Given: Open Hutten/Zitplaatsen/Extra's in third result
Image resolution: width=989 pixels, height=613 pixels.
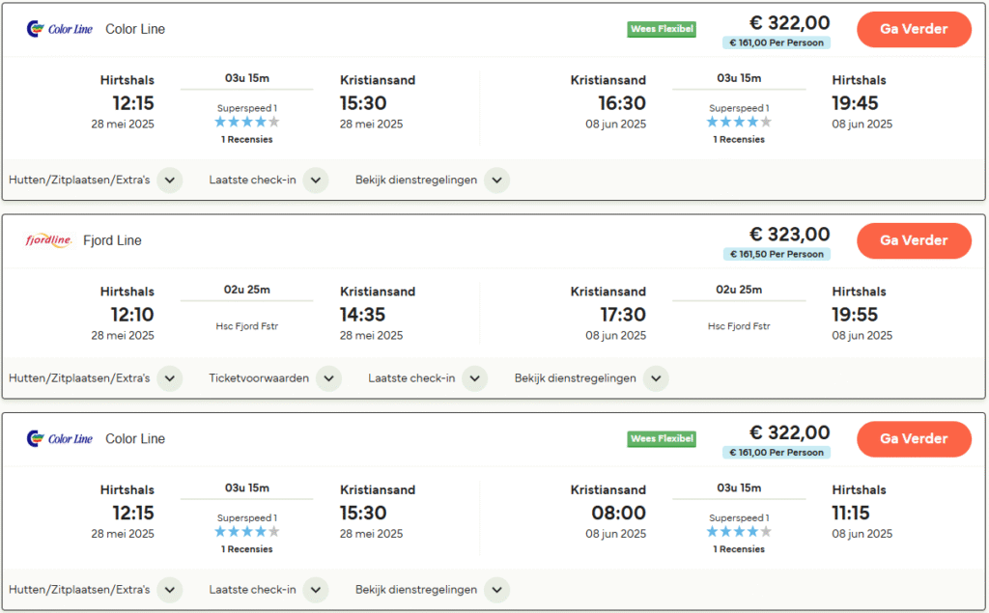Looking at the screenshot, I should pos(170,590).
